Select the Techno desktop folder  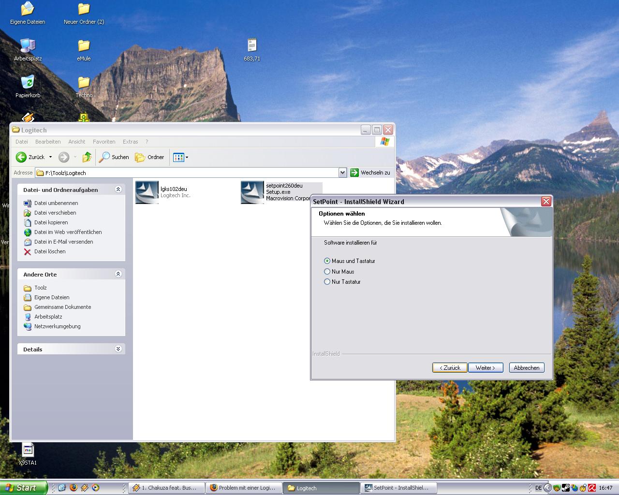pyautogui.click(x=84, y=87)
